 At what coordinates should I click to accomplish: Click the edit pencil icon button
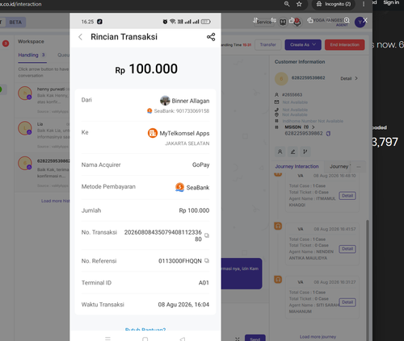(x=292, y=152)
